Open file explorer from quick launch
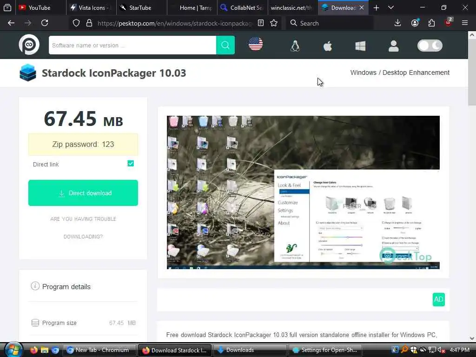Screen dimensions: 476x357 point(45,350)
